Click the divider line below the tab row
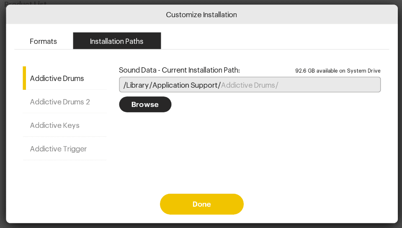 pos(202,49)
